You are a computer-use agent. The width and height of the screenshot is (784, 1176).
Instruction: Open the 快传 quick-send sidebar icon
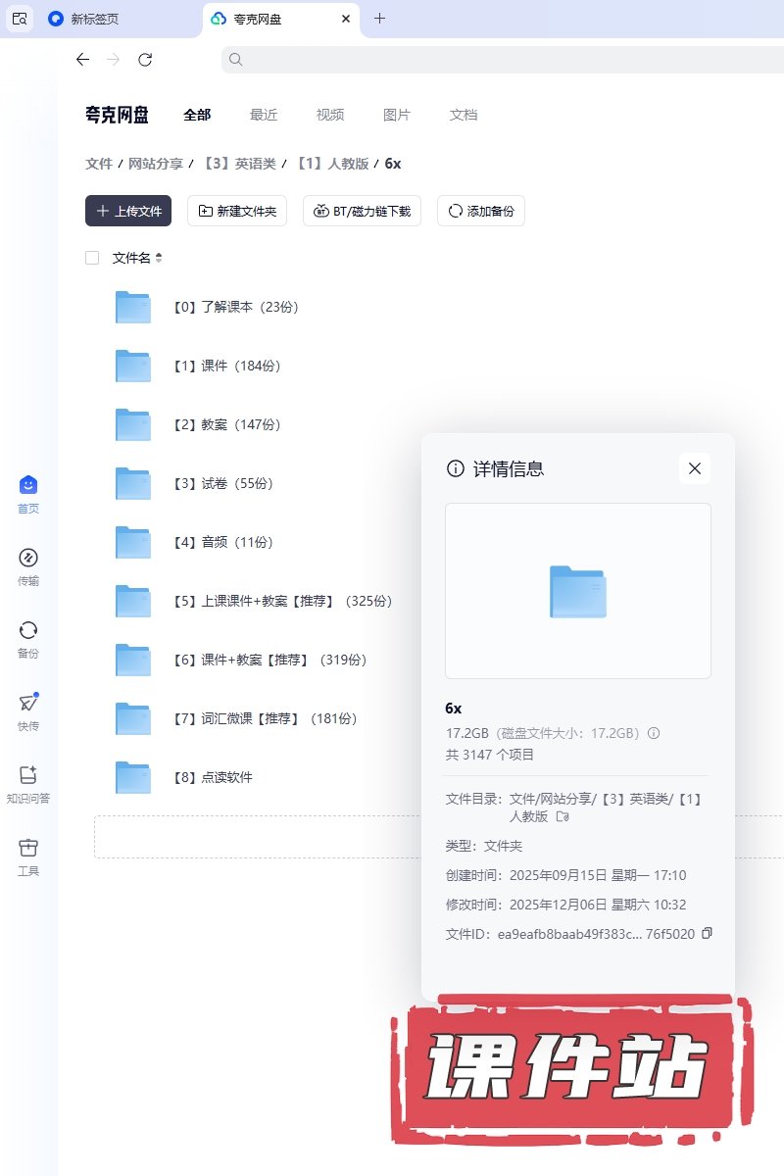click(27, 704)
